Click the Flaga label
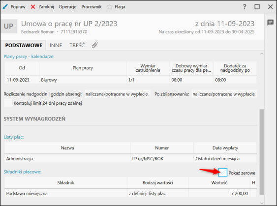Image resolution: width=277 pixels, height=206 pixels. tap(120, 7)
